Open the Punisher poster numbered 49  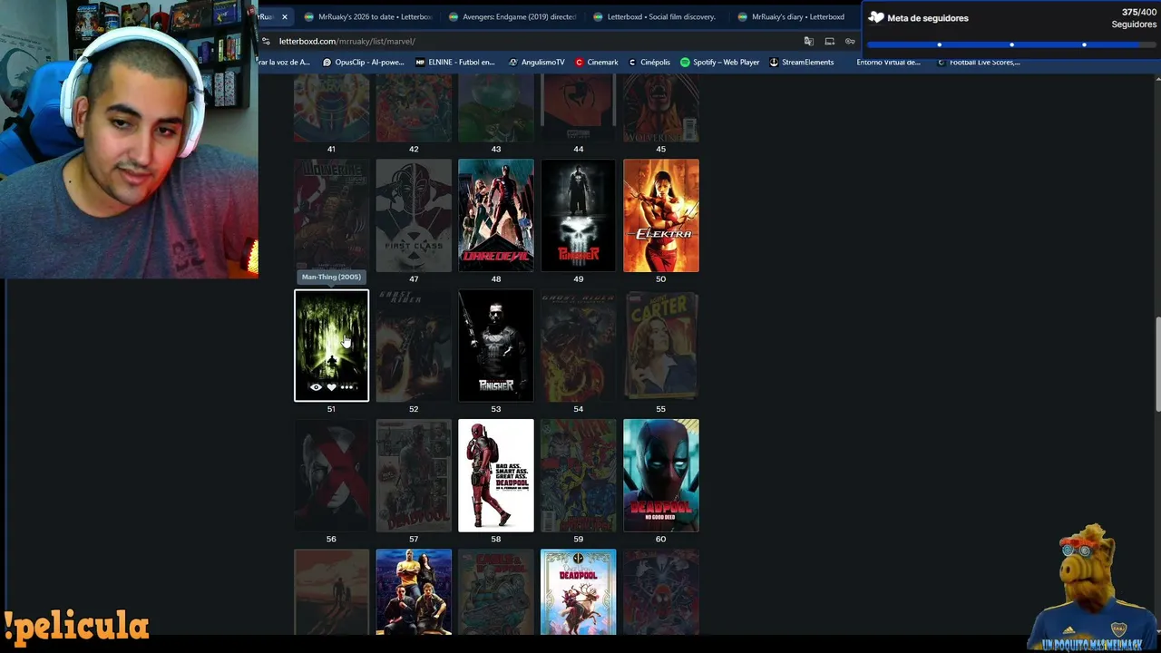(x=579, y=215)
